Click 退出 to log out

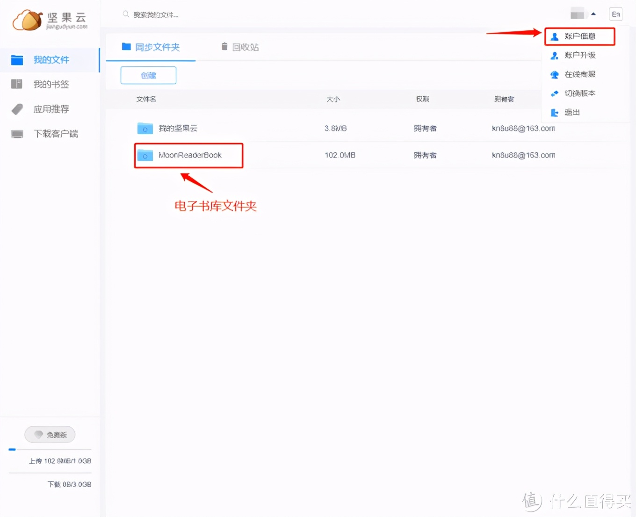(x=571, y=112)
